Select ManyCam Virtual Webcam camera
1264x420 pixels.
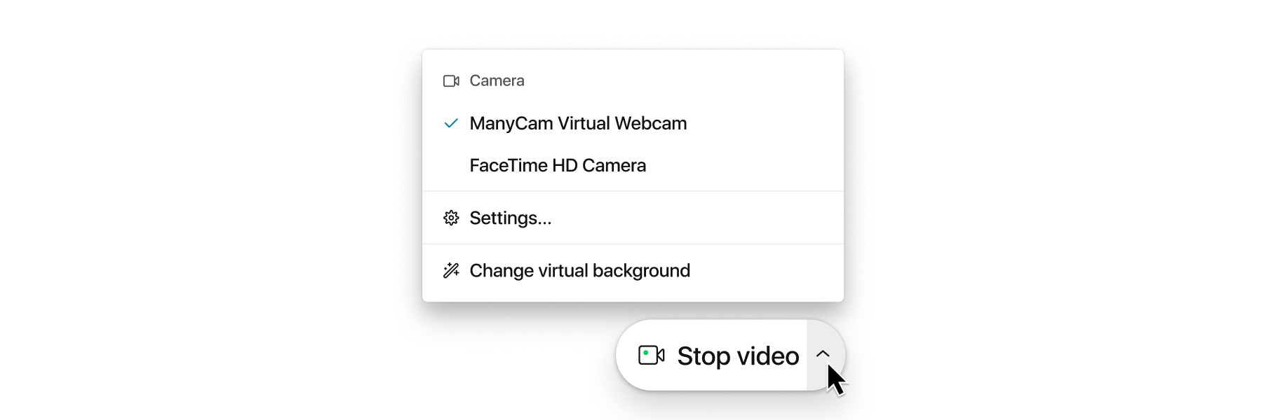click(x=633, y=123)
